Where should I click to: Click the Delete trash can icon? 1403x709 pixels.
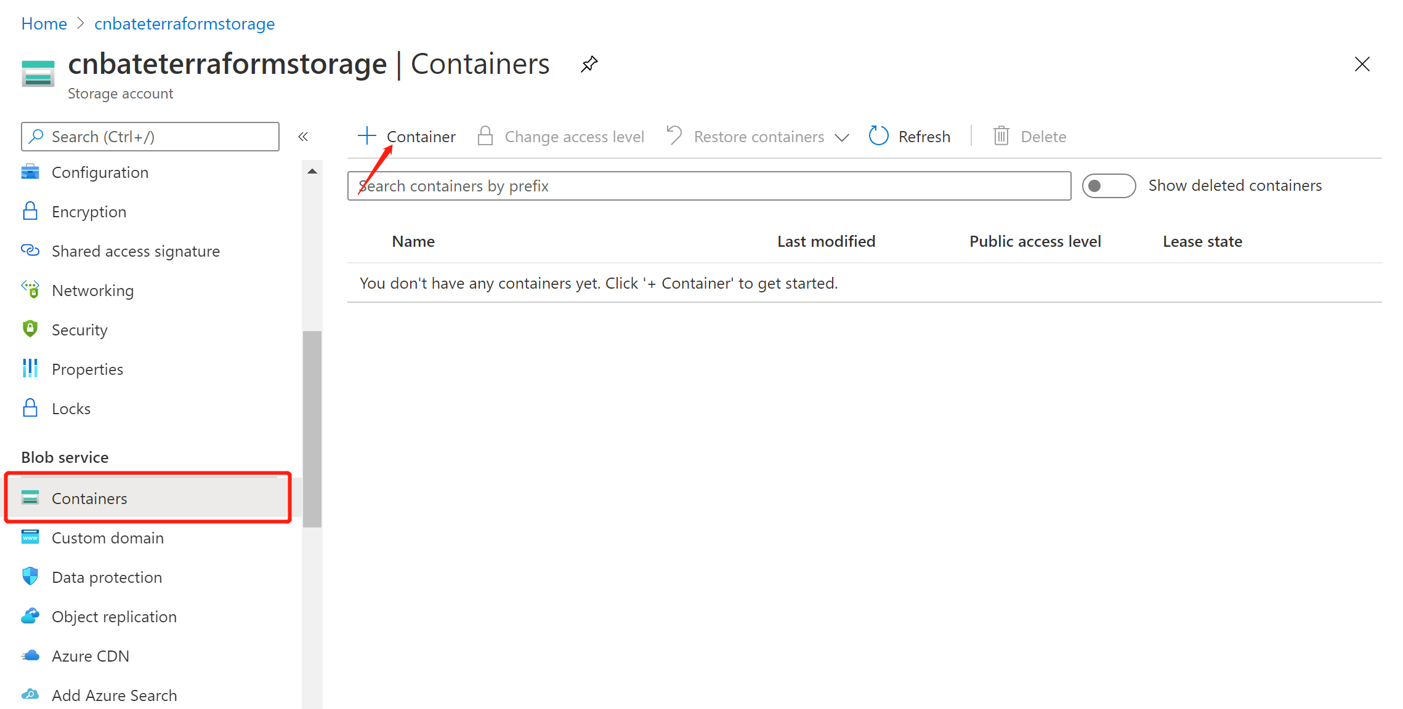[x=1001, y=136]
